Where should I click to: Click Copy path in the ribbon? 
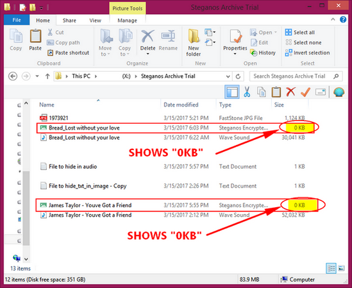[63, 42]
